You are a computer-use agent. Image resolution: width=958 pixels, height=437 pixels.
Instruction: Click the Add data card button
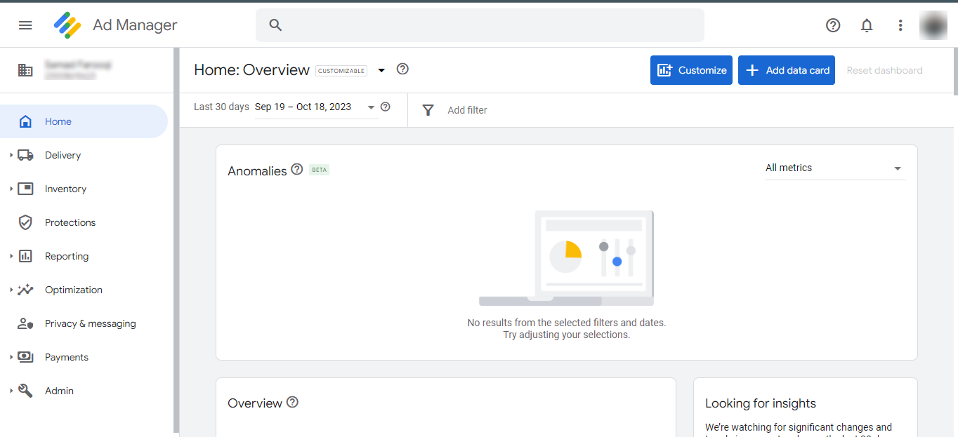(786, 70)
